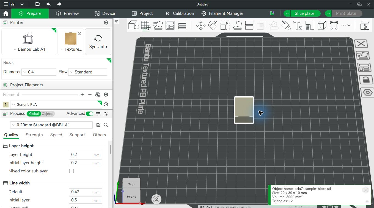
Task: Click the measure corner-handles tool icon
Action: [334, 25]
